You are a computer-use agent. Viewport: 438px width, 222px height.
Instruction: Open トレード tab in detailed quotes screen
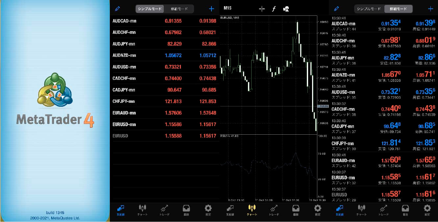[383, 210]
